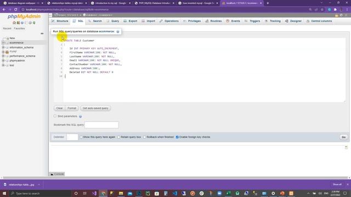Click help icon next to Bind parameters

pyautogui.click(x=81, y=117)
